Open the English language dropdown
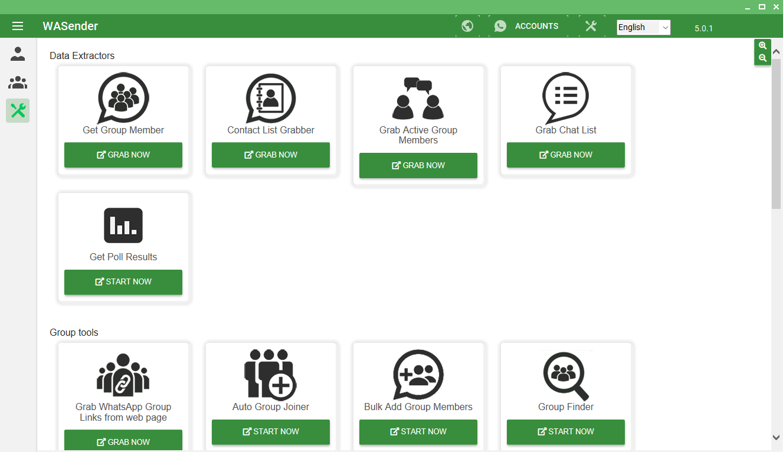The height and width of the screenshot is (452, 783). tap(643, 27)
